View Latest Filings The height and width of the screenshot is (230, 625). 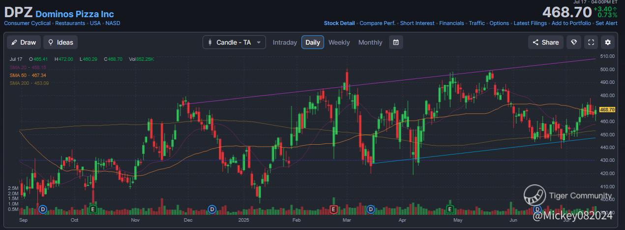[x=530, y=23]
